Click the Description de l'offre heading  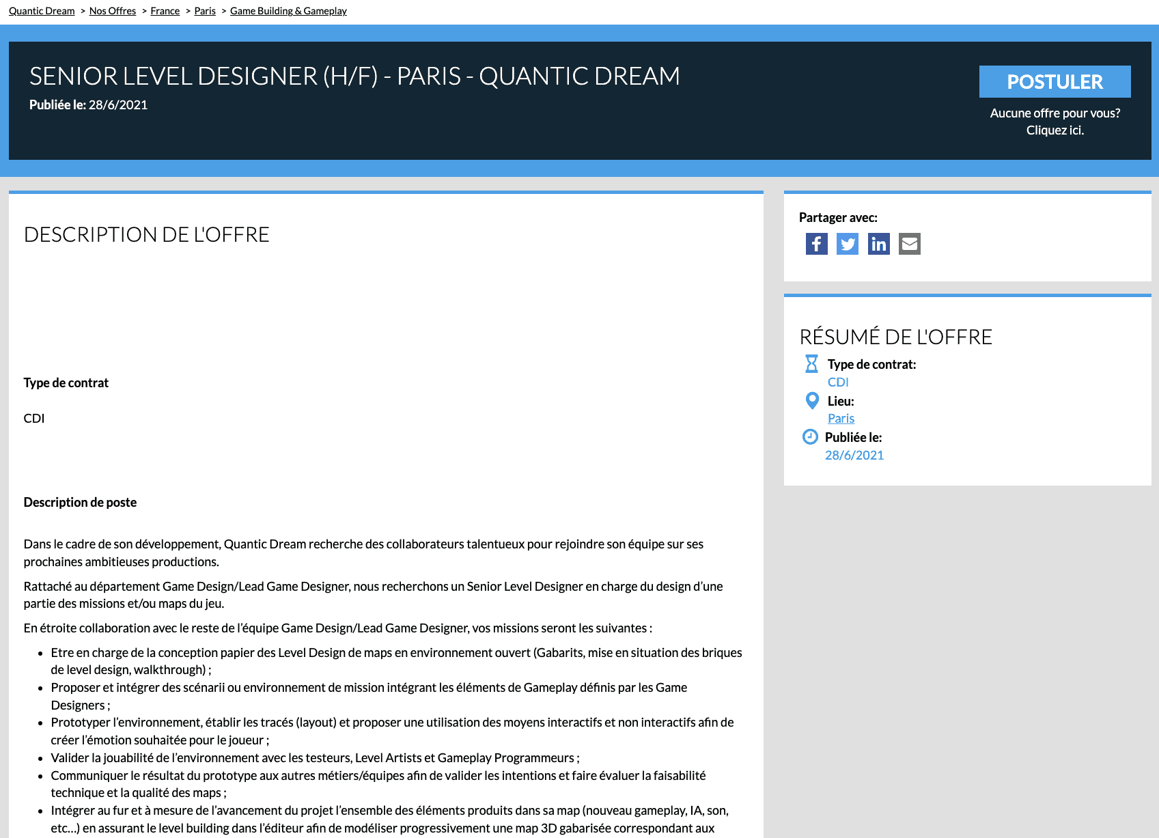[x=147, y=235]
